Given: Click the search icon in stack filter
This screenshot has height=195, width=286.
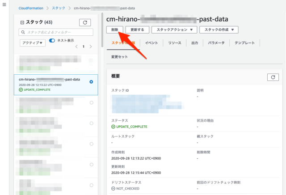Looking at the screenshot, I should point(23,33).
